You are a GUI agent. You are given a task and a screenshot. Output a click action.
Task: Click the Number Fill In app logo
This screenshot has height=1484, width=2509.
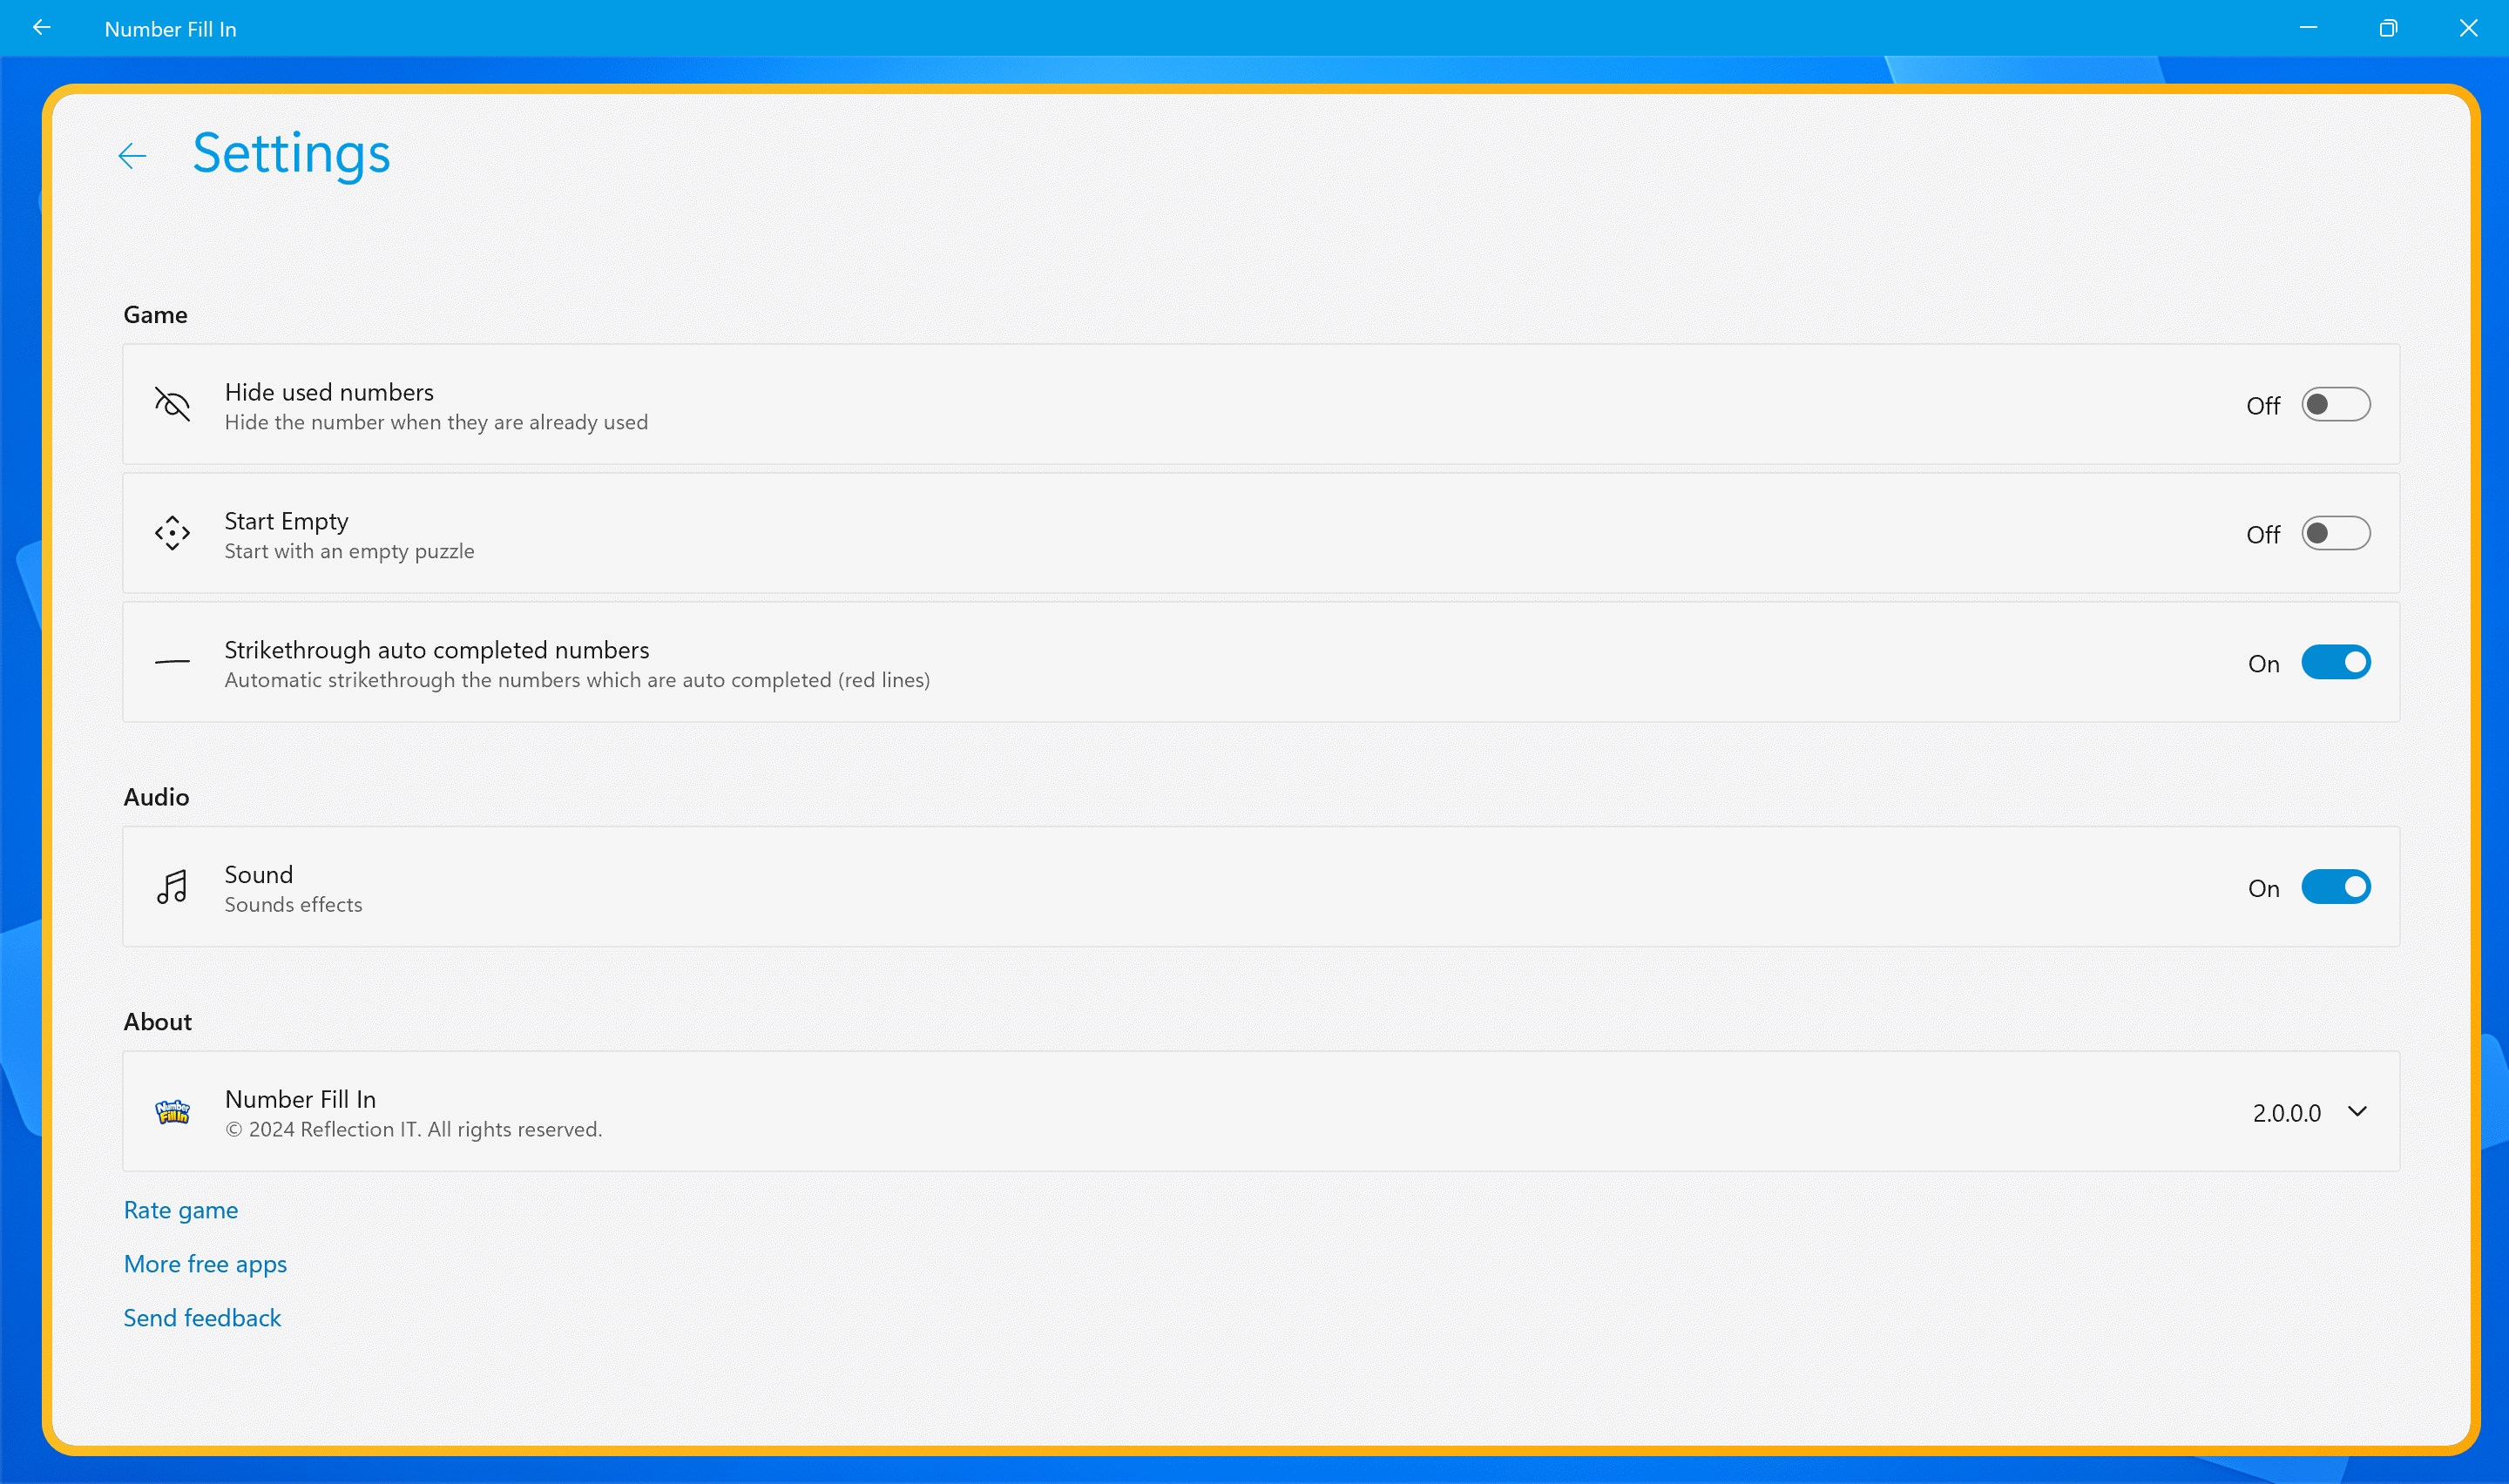(172, 1112)
